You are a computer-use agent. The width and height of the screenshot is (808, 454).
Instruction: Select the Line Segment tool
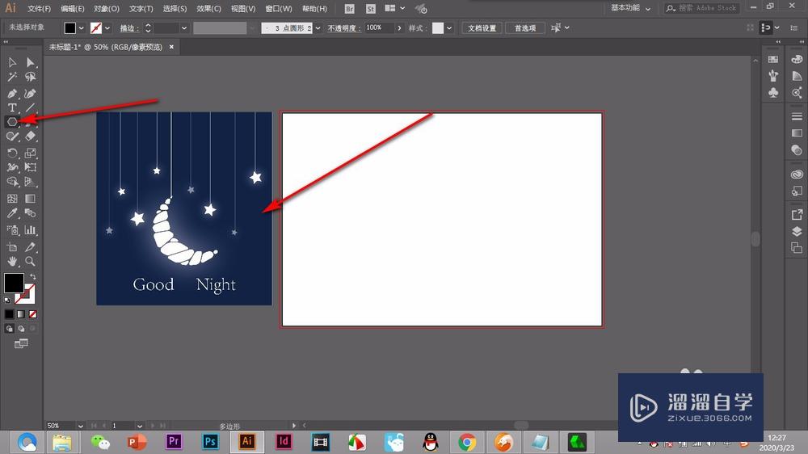31,107
